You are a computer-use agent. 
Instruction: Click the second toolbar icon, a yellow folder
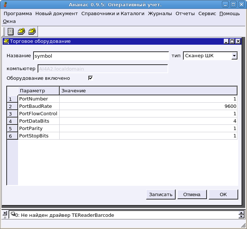tap(21, 31)
